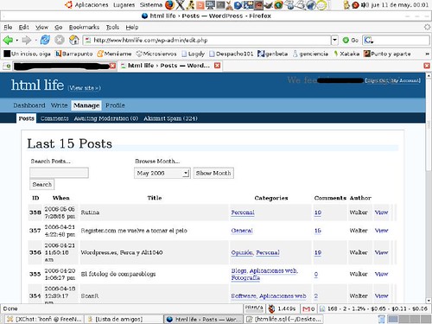The height and width of the screenshot is (324, 432).
Task: Click the Stop loading icon
Action: [x=60, y=40]
